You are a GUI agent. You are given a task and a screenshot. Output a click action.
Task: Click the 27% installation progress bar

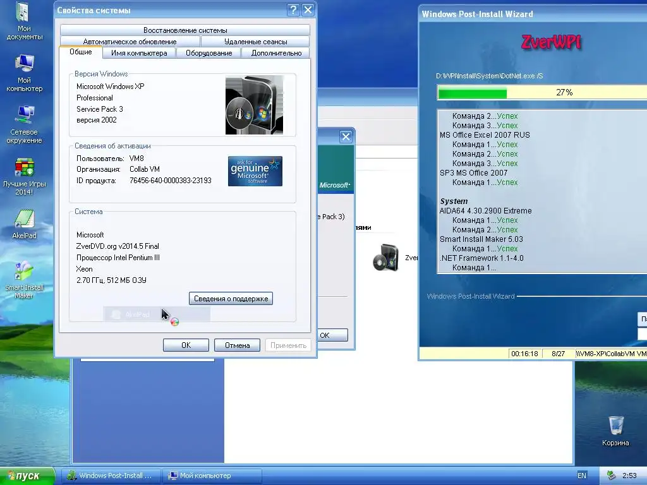coord(541,92)
